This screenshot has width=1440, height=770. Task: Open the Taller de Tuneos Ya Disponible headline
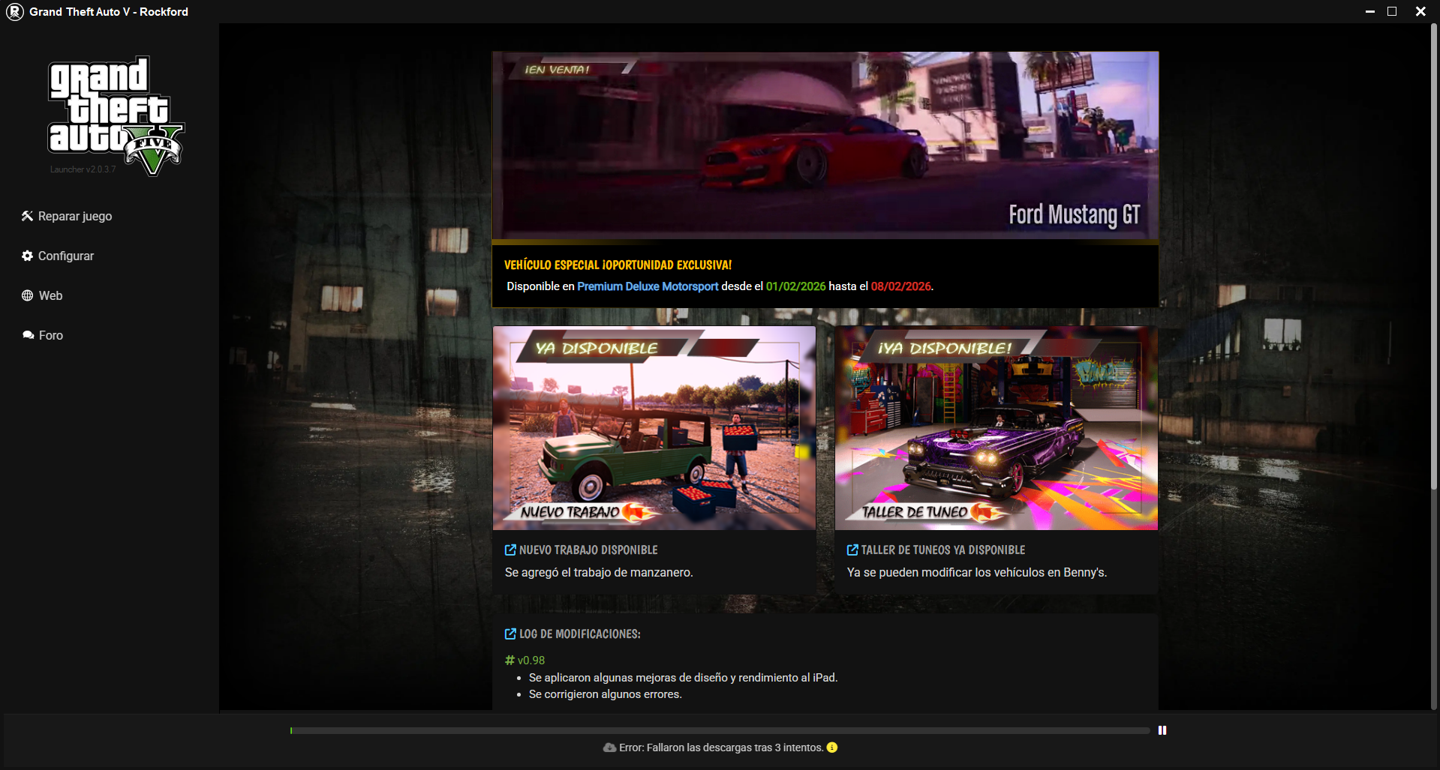pos(942,550)
